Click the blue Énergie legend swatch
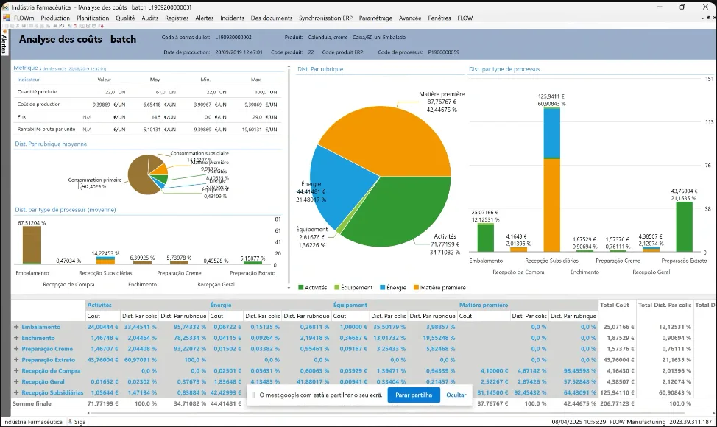Image resolution: width=717 pixels, height=427 pixels. click(383, 288)
